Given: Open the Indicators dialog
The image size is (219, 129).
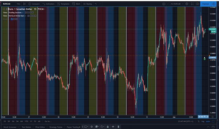Looking at the screenshot, I should point(48,4).
